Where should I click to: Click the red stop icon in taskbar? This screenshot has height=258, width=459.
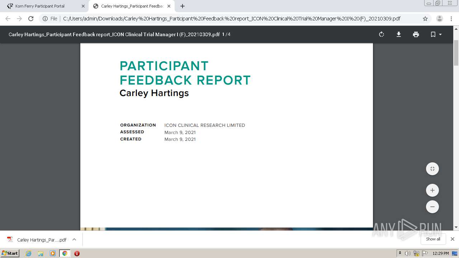[77, 253]
